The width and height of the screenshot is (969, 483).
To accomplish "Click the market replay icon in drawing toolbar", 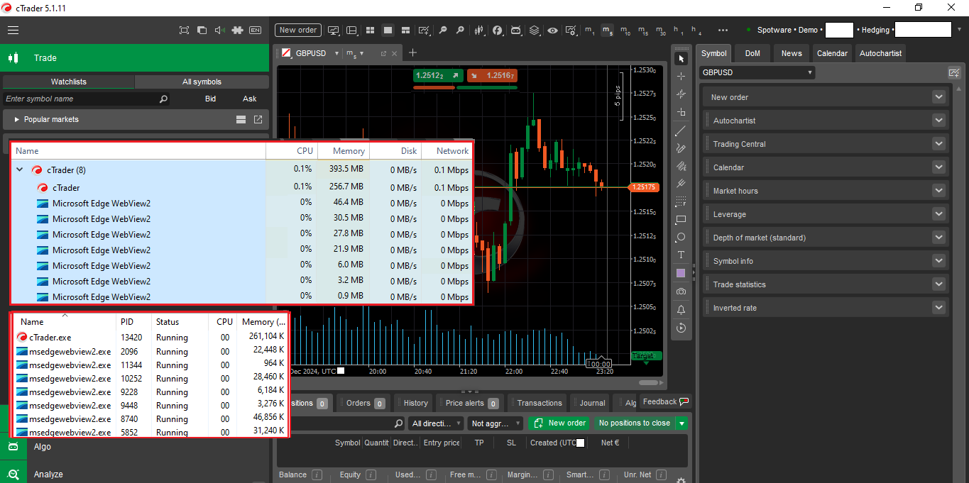I will (x=681, y=328).
